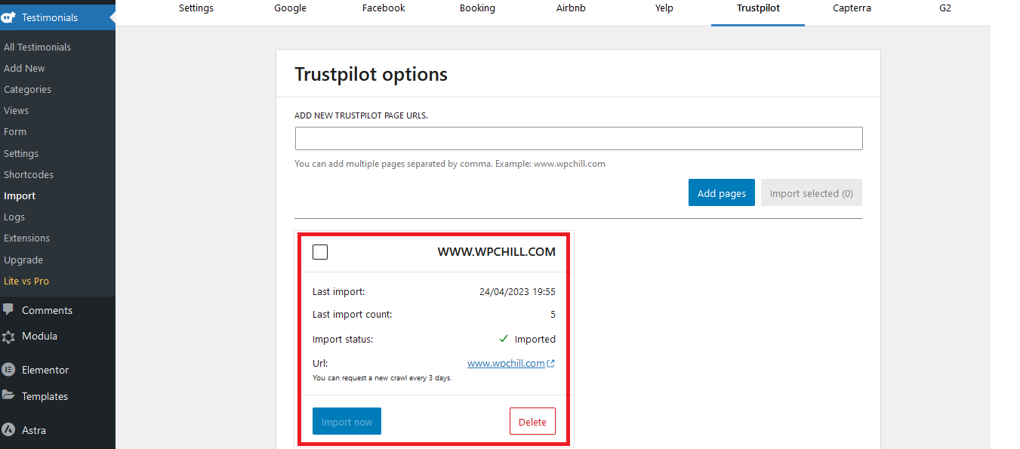Focus the Trustpilot page URLs field
This screenshot has height=449, width=1020.
[x=578, y=139]
